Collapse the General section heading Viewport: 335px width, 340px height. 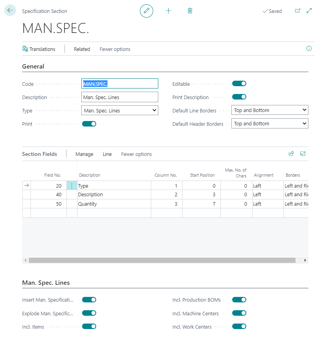[33, 66]
